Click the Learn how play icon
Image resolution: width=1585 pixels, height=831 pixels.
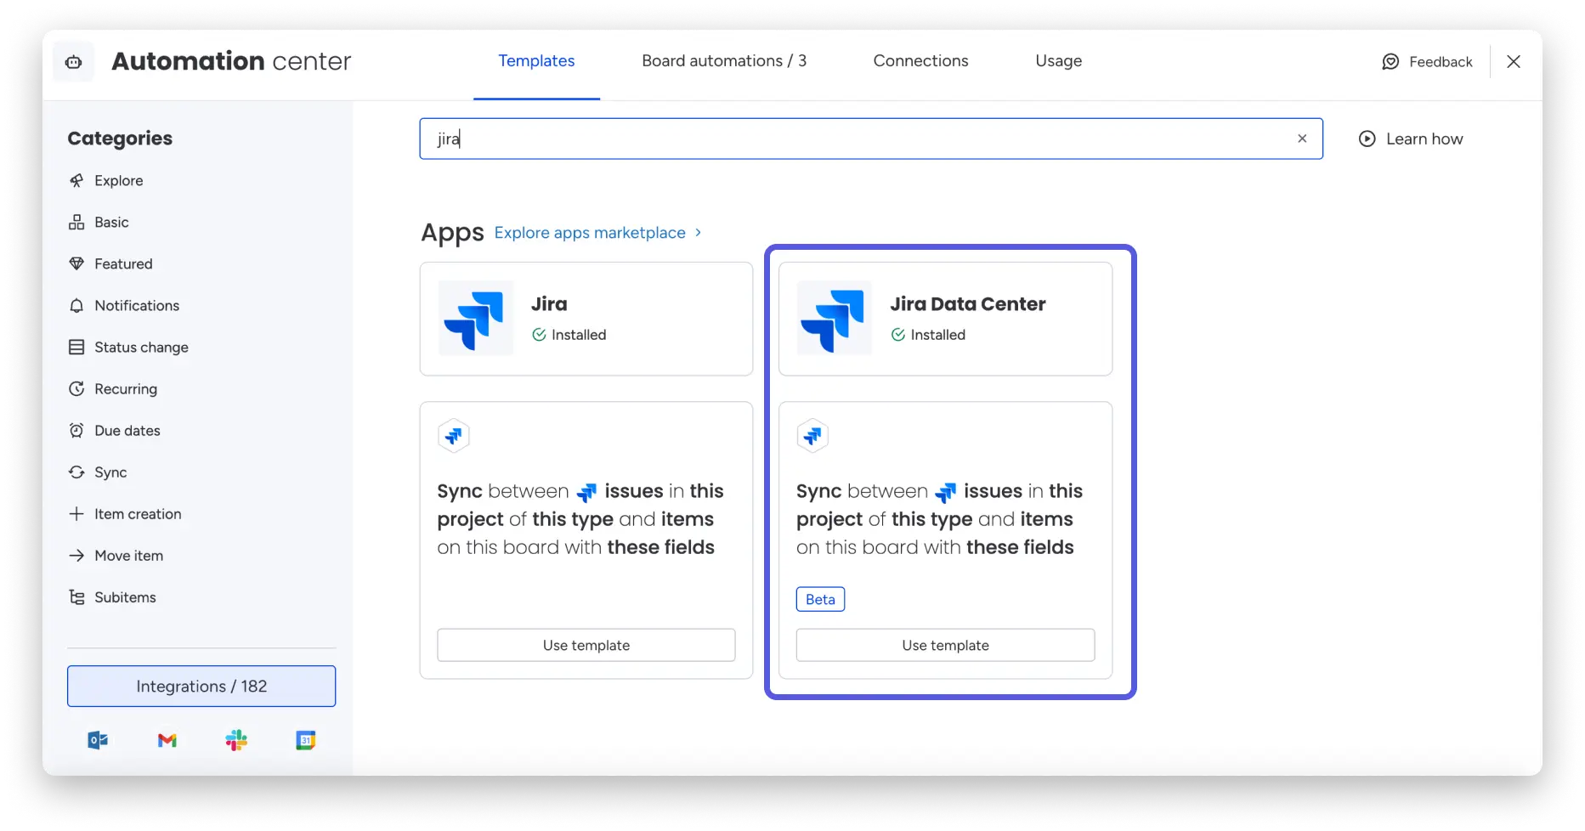click(x=1367, y=138)
